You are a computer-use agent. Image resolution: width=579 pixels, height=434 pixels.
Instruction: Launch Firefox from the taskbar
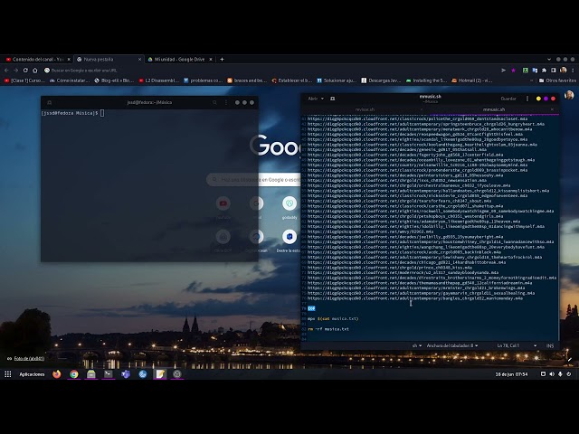click(56, 374)
